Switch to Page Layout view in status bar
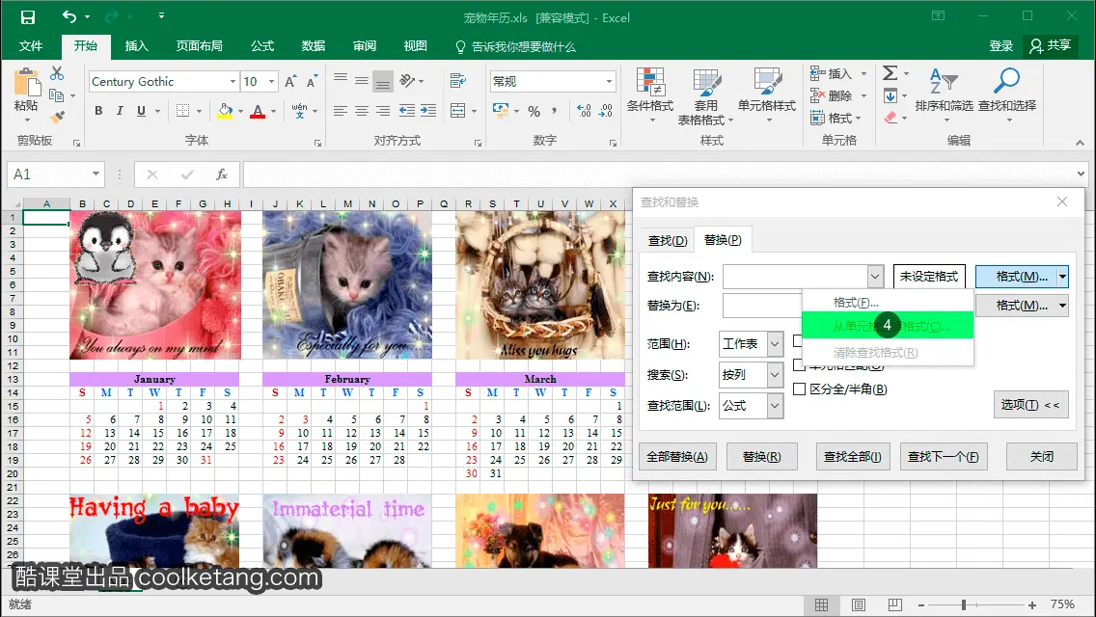Screen dimensions: 1096x617 tap(859, 604)
